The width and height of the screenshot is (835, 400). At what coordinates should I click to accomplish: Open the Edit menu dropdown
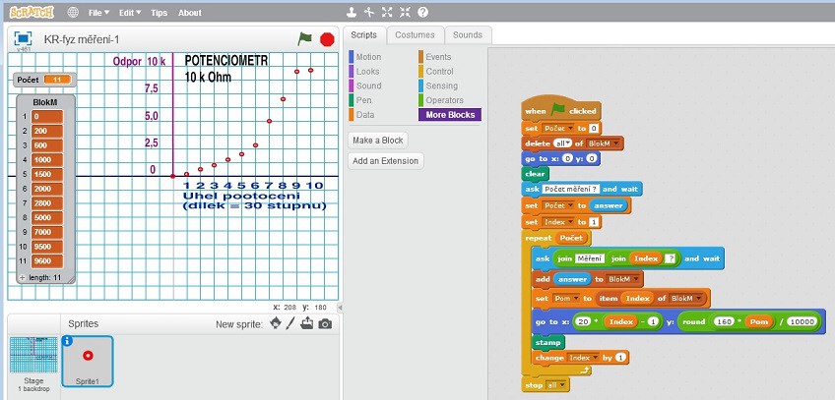(x=130, y=13)
